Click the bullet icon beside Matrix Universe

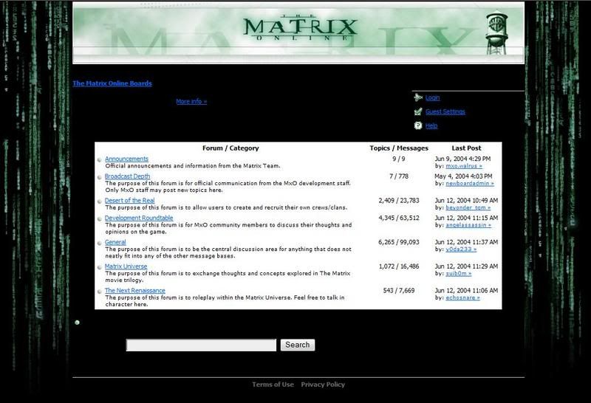(x=100, y=267)
